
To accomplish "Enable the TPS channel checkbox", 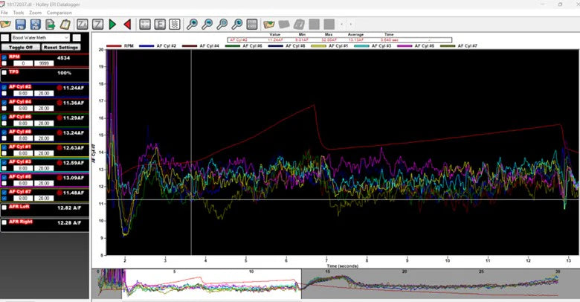I will 4,73.
